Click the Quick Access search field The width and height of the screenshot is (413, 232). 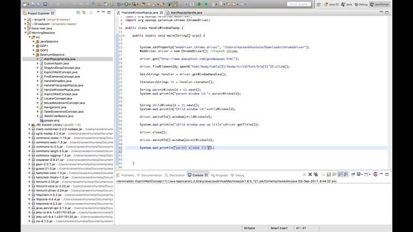[x=299, y=5]
